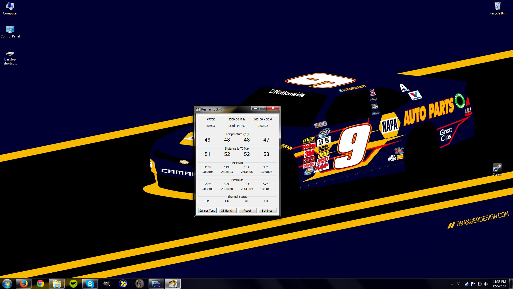
Task: Open the Windows Start menu orb
Action: click(7, 284)
